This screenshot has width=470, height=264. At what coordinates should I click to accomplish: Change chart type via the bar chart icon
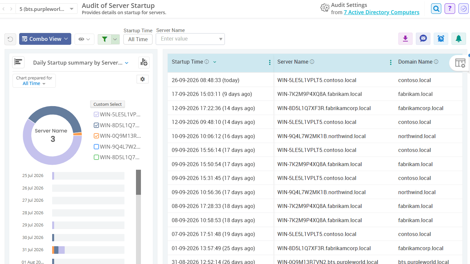point(18,62)
